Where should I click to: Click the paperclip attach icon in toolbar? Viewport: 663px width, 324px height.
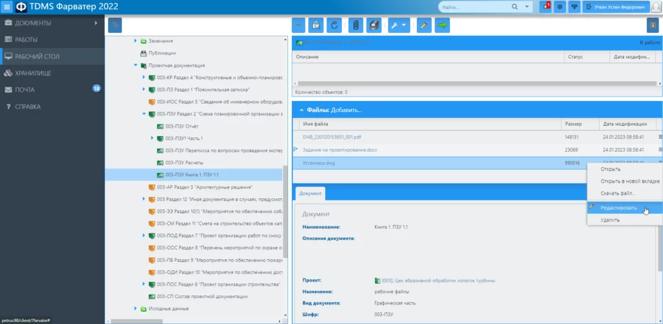click(355, 25)
